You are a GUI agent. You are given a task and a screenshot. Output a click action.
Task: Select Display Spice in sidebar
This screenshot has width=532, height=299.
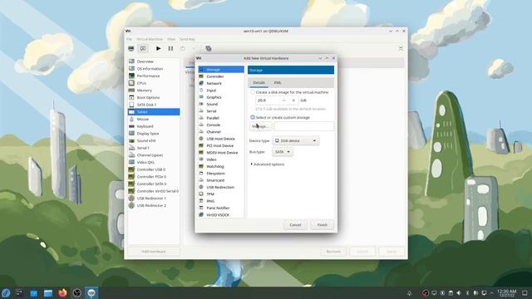154,134
